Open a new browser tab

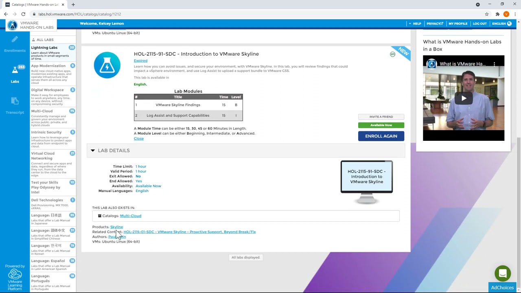[73, 4]
